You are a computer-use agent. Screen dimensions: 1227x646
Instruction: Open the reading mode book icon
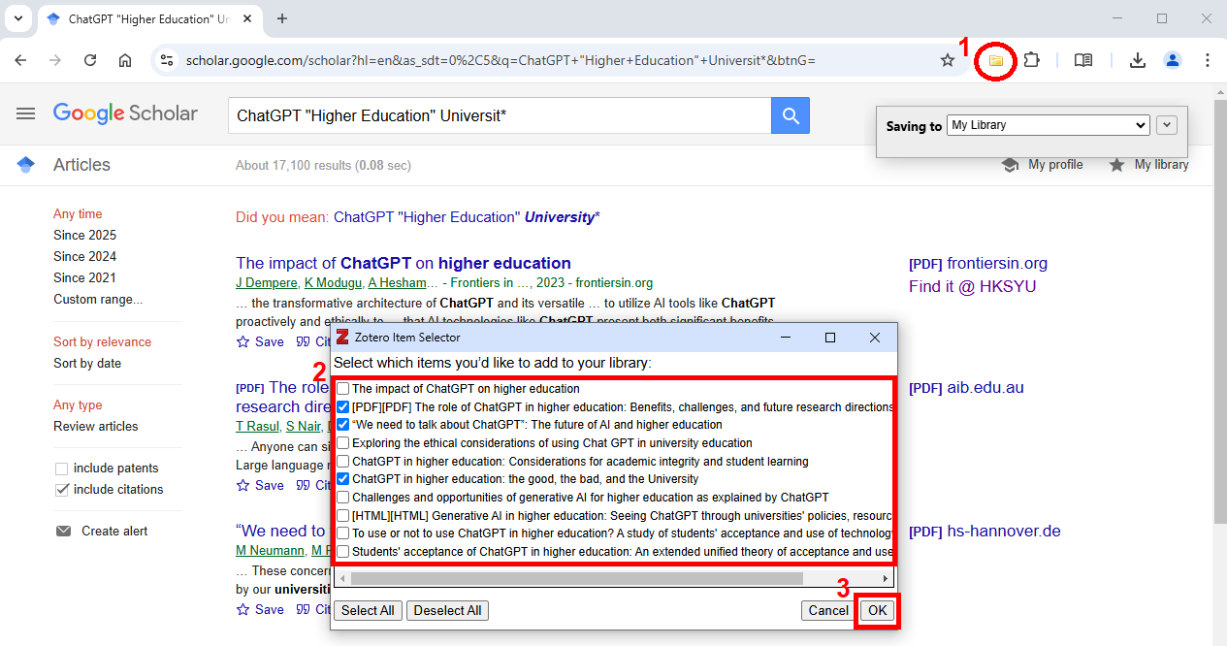(x=1083, y=60)
